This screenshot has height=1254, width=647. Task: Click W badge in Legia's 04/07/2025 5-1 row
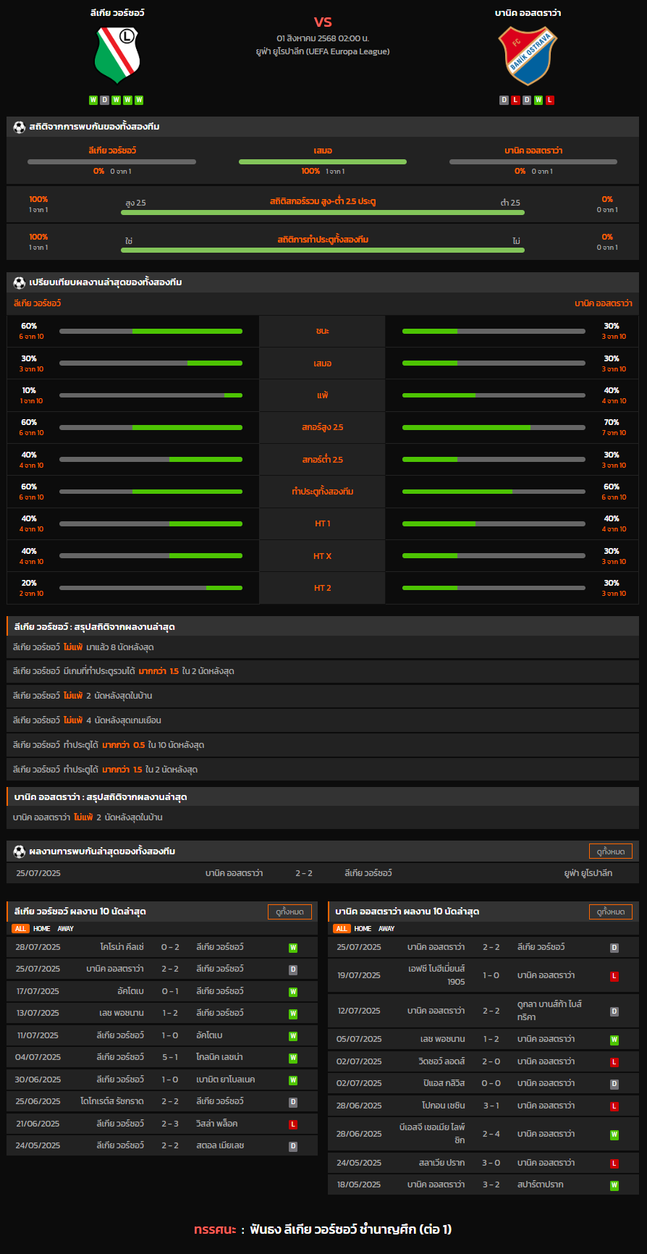(x=293, y=1058)
